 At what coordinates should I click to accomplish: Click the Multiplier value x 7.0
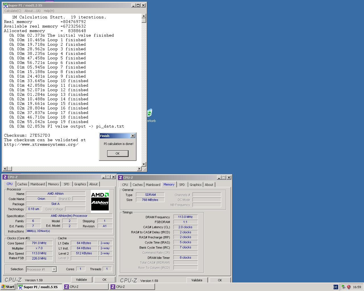pos(39,248)
